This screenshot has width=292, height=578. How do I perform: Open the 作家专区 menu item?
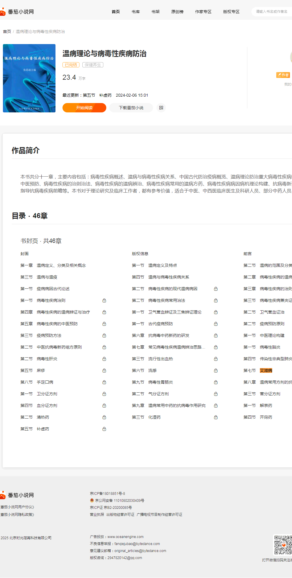[203, 12]
